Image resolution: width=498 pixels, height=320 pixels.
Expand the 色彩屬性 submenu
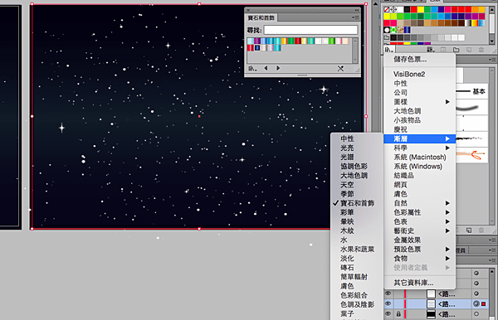419,212
